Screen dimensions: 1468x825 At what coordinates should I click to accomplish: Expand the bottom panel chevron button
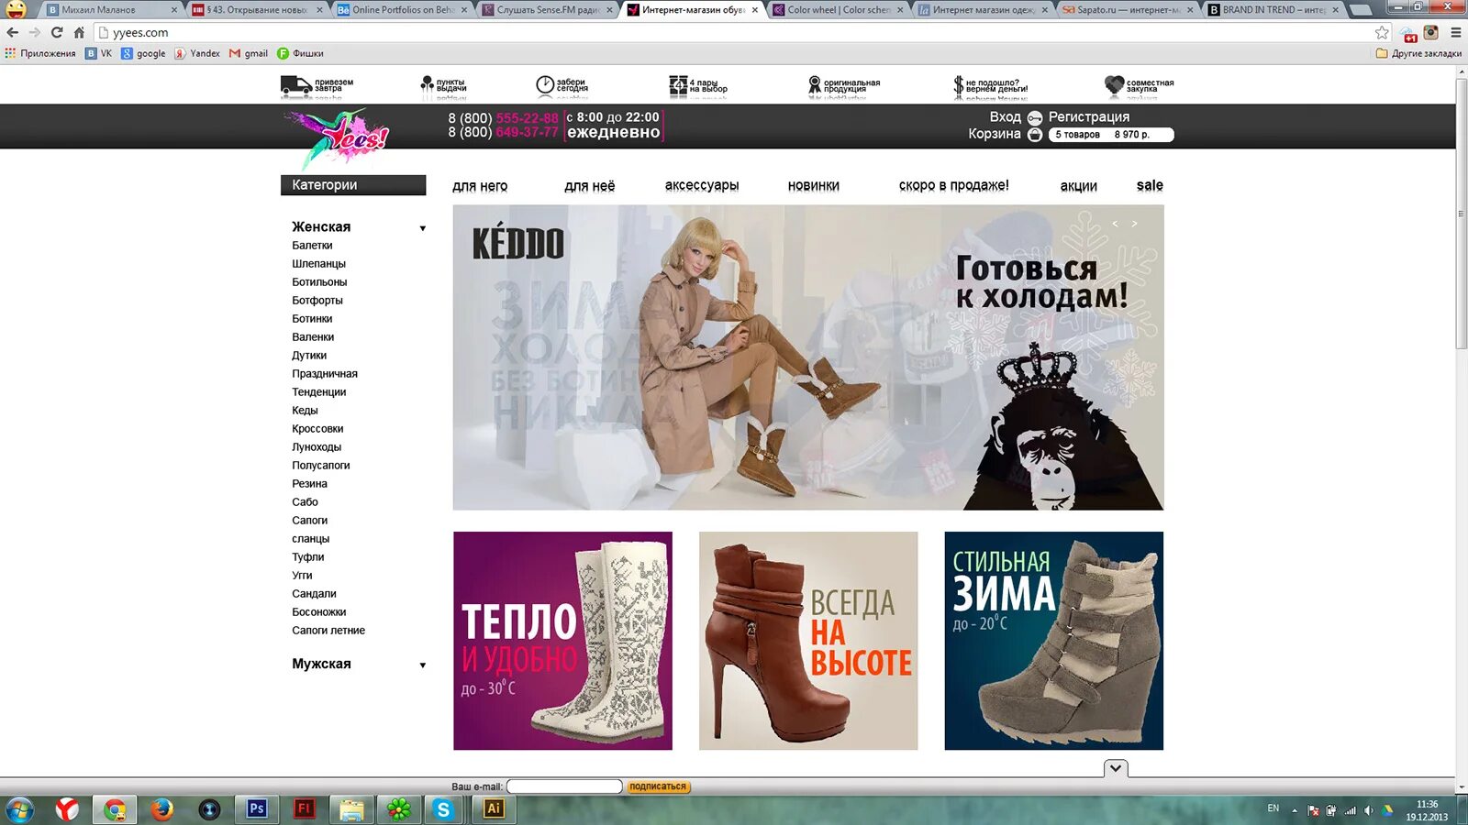(1116, 768)
